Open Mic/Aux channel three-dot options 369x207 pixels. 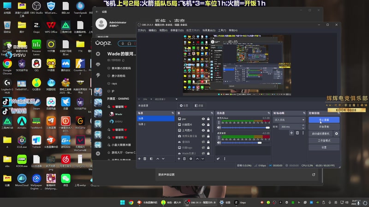click(219, 122)
